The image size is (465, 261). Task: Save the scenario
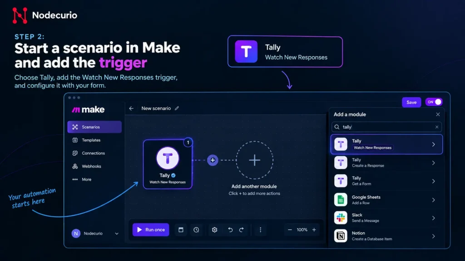(411, 102)
